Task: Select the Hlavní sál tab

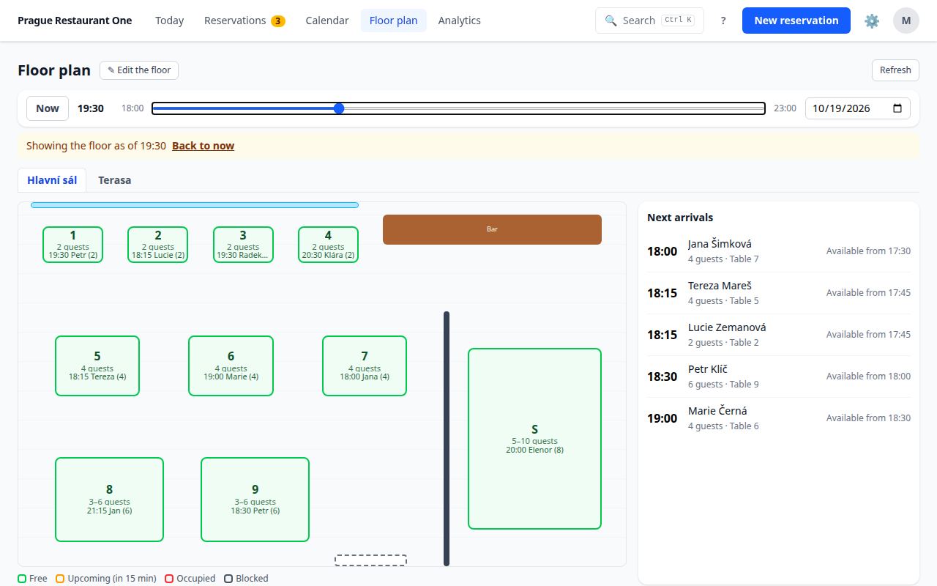Action: 52,180
